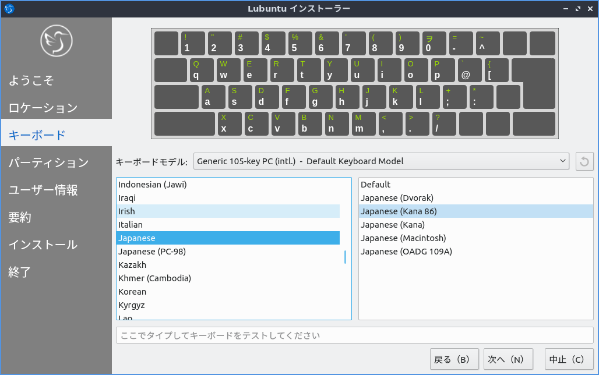Click the layout list scrollbar handle
599x375 pixels.
345,257
